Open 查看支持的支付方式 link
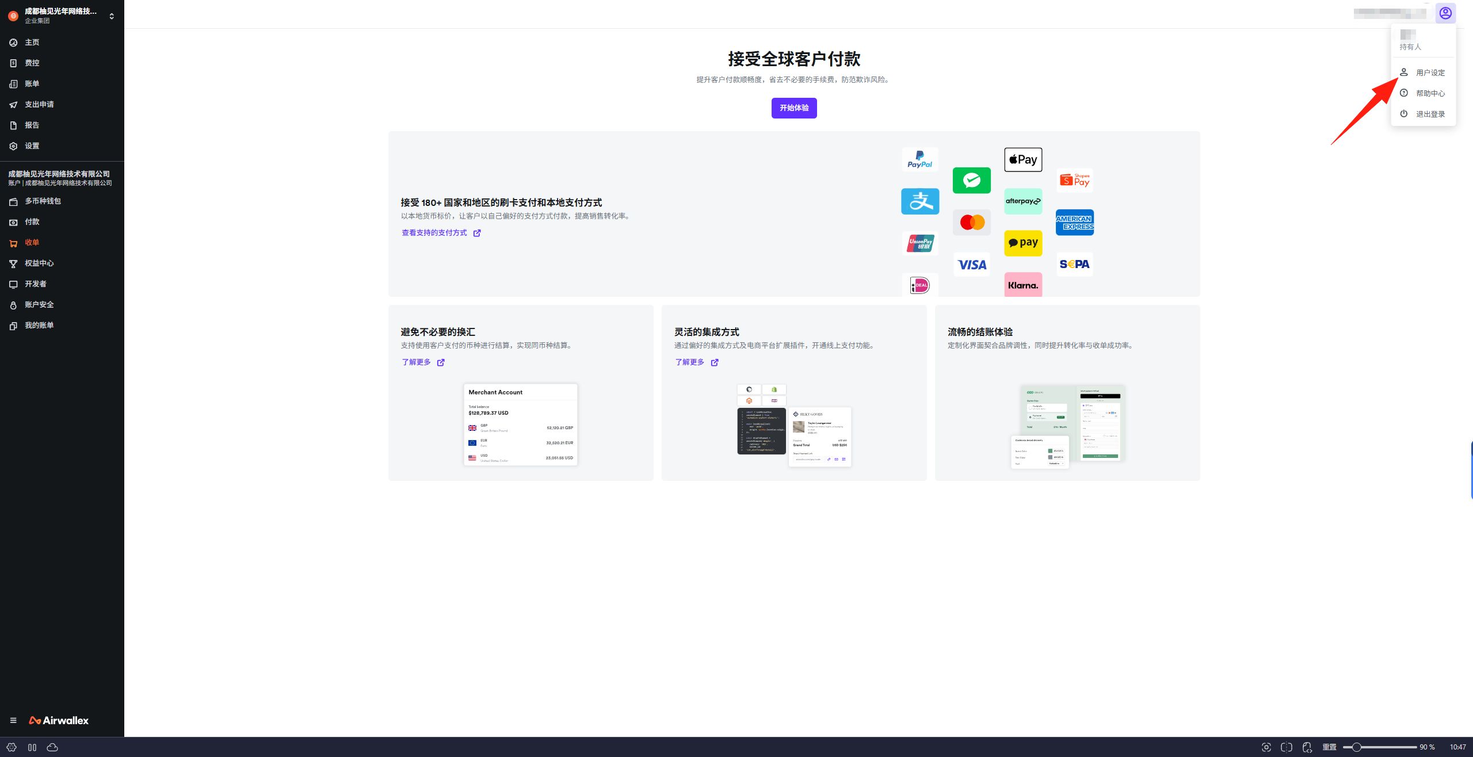This screenshot has height=757, width=1473. 441,233
